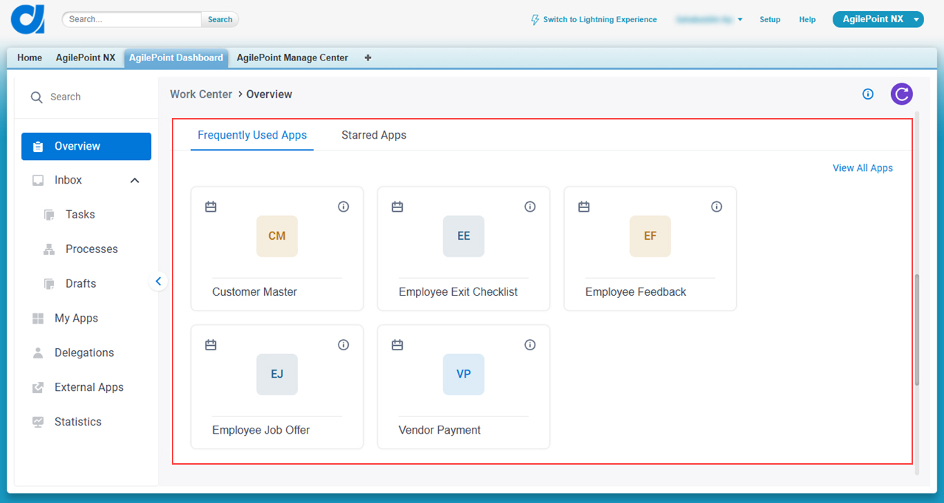Click calendar icon on Vendor Payment card
The height and width of the screenshot is (503, 944).
pyautogui.click(x=398, y=344)
